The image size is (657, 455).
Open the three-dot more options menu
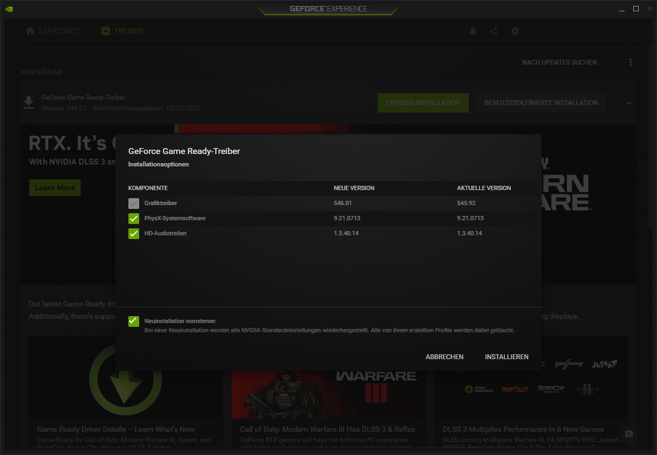click(x=631, y=62)
